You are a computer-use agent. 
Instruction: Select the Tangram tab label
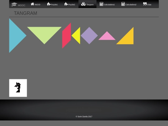pos(90,5)
